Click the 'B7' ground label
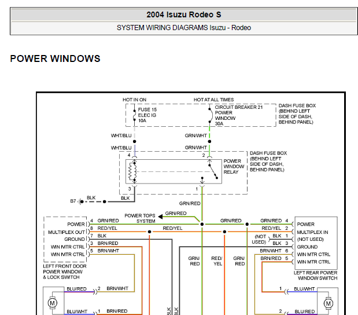Image resolution: width=358 pixels, height=315 pixels. tap(73, 201)
